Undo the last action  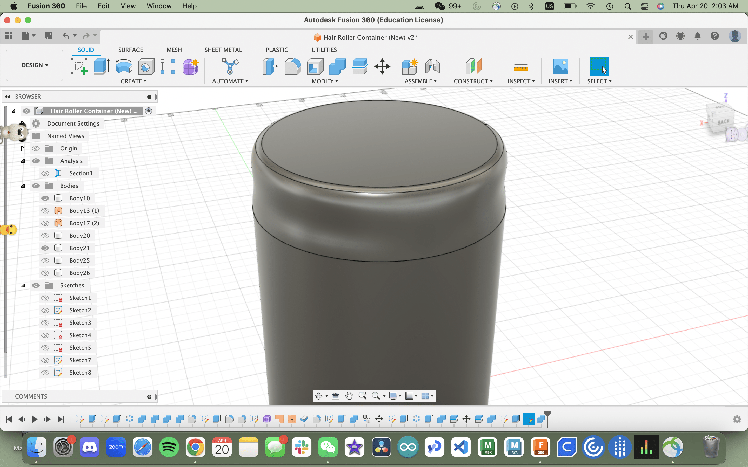click(x=67, y=36)
